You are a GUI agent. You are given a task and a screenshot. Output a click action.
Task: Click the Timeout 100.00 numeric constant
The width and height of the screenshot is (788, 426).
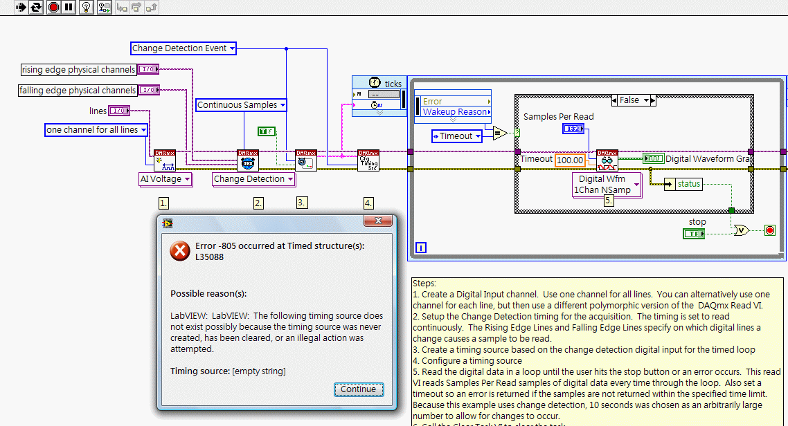570,160
